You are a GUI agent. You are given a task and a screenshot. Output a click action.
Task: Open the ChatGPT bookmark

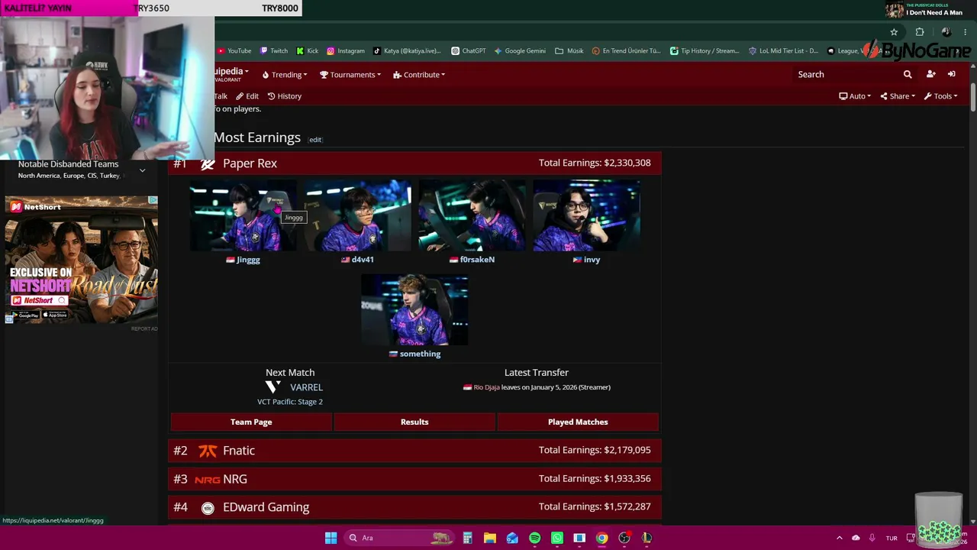point(469,51)
